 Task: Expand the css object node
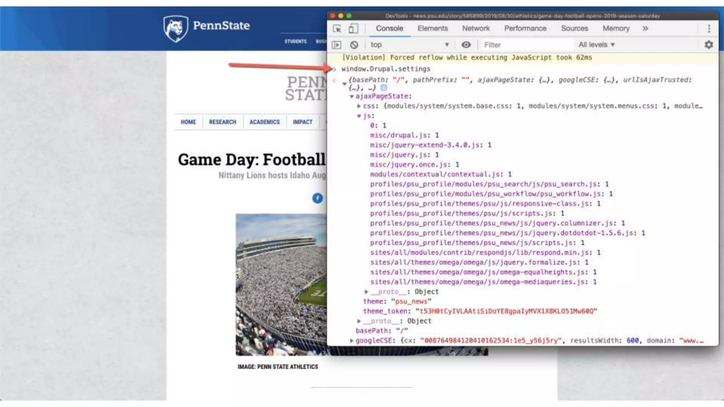click(x=359, y=106)
